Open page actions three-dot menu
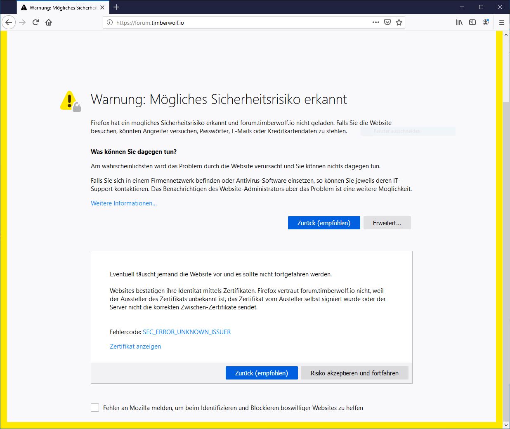 (x=375, y=22)
